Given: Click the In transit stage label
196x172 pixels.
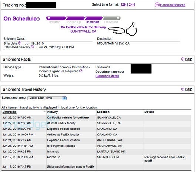Looking at the screenshot, I should click(93, 22).
